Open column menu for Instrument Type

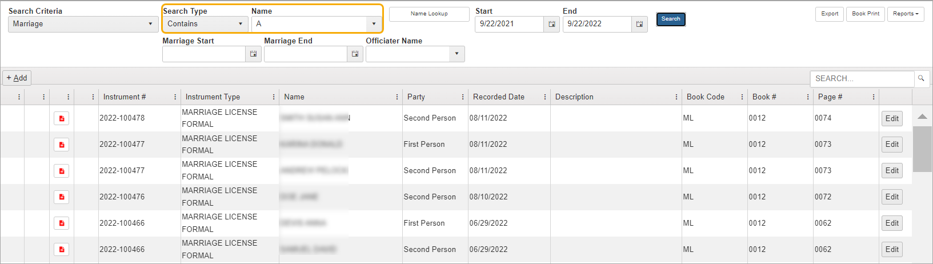[x=274, y=97]
